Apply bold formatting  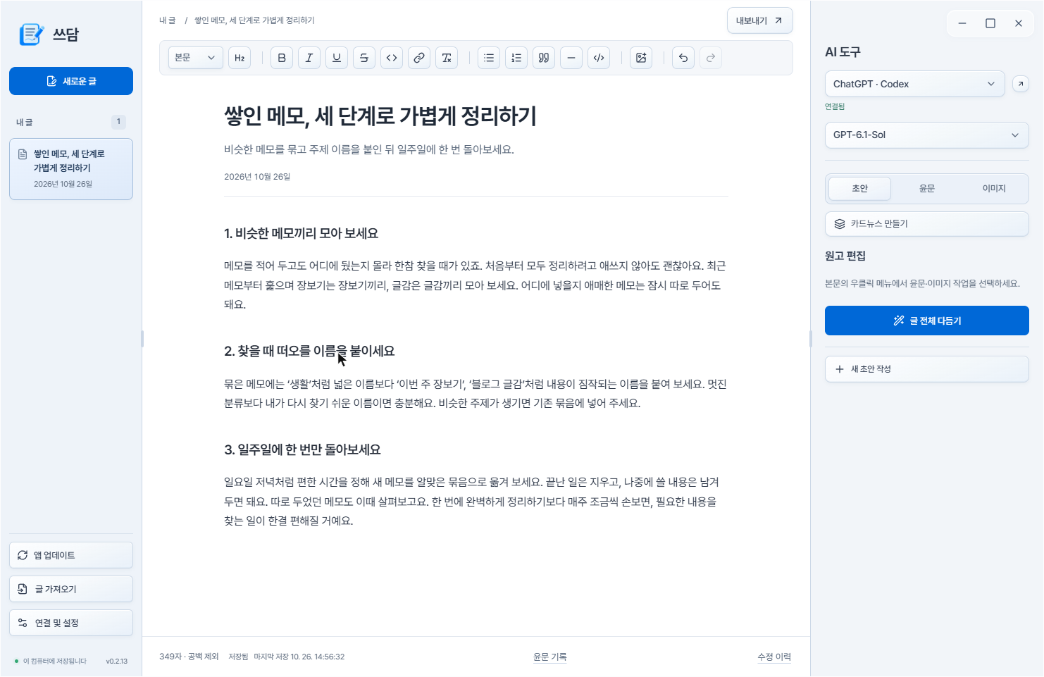pos(282,58)
